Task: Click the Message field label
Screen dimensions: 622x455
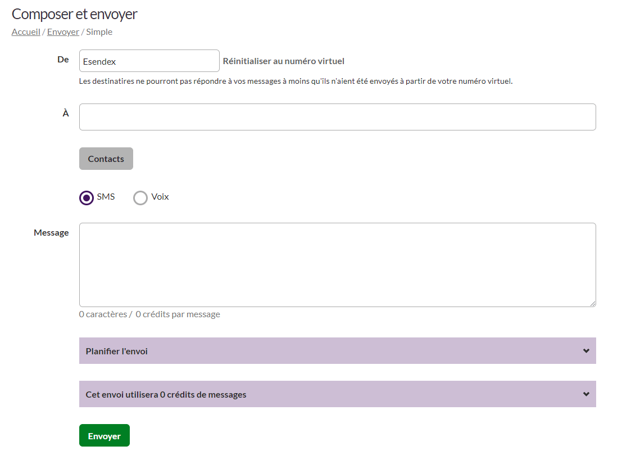Action: click(51, 233)
